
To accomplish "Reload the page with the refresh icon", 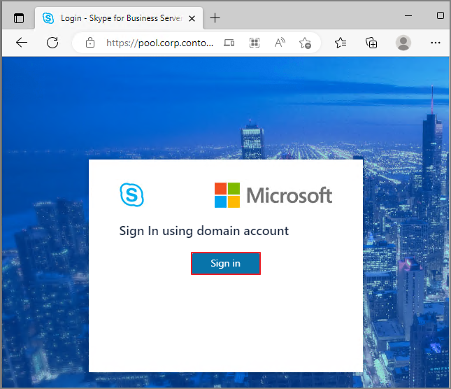I will pos(52,43).
